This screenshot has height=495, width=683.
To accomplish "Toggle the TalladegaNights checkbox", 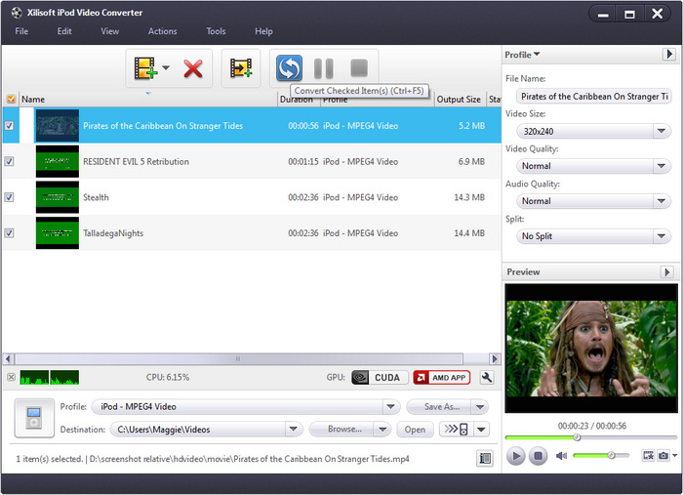I will coord(10,233).
